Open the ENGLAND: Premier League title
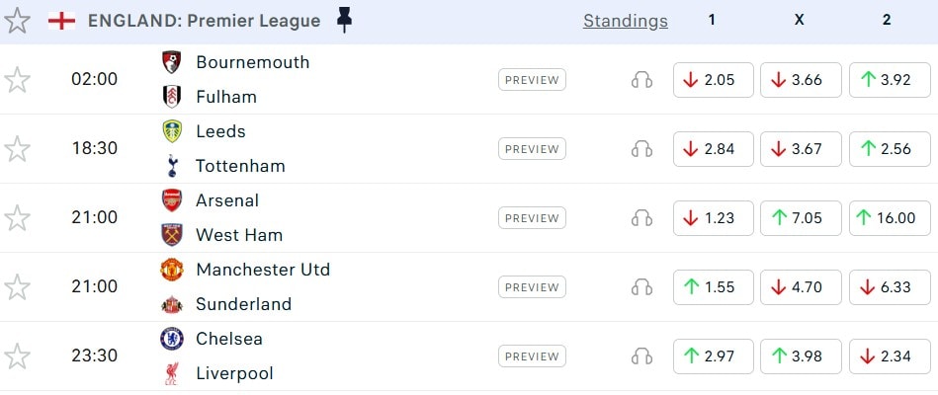The image size is (938, 395). tap(204, 21)
